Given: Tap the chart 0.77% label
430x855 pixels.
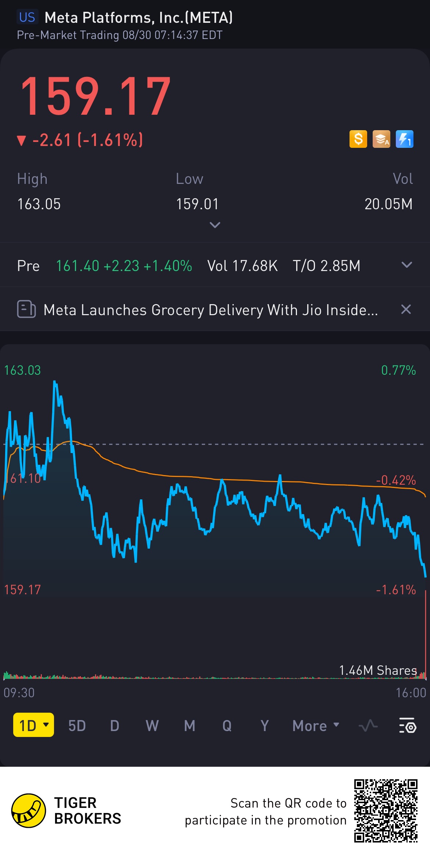Looking at the screenshot, I should coord(398,370).
